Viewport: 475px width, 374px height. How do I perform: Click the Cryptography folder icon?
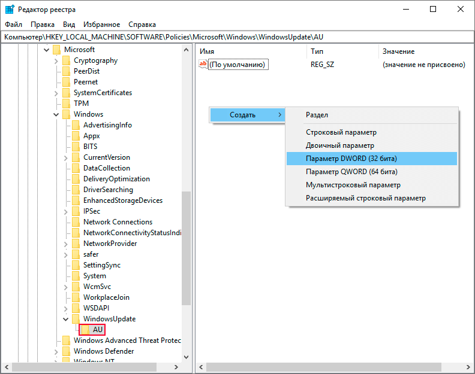[67, 60]
